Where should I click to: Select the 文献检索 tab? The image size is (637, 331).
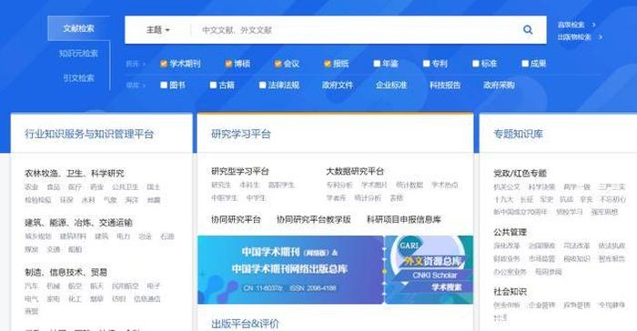tap(78, 28)
